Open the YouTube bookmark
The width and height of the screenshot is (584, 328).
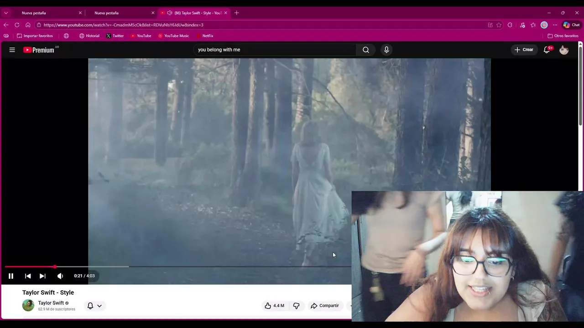point(141,36)
